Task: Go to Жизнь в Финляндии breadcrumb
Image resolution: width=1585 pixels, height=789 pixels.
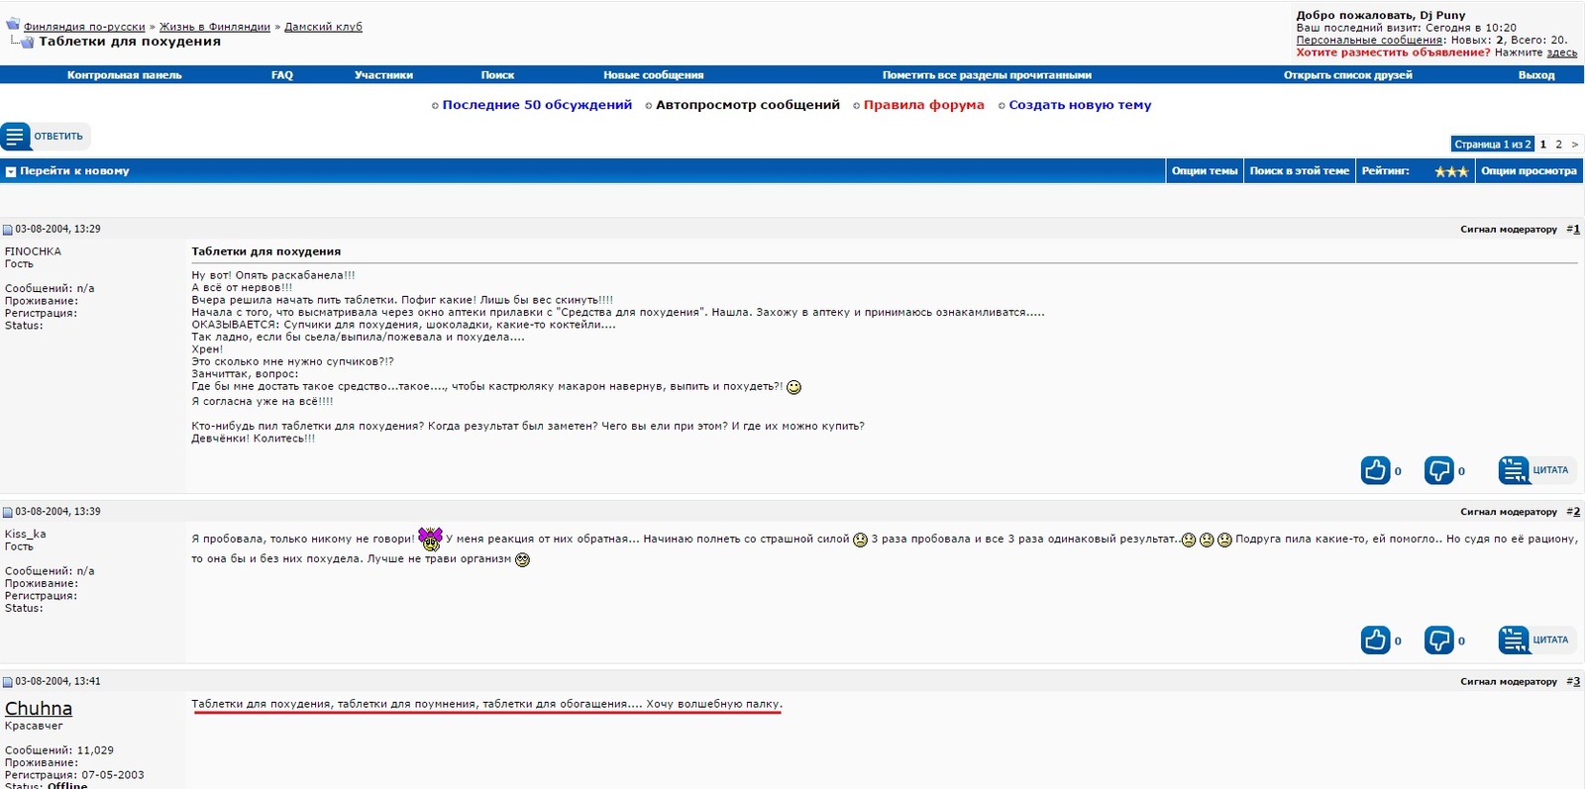Action: click(215, 27)
